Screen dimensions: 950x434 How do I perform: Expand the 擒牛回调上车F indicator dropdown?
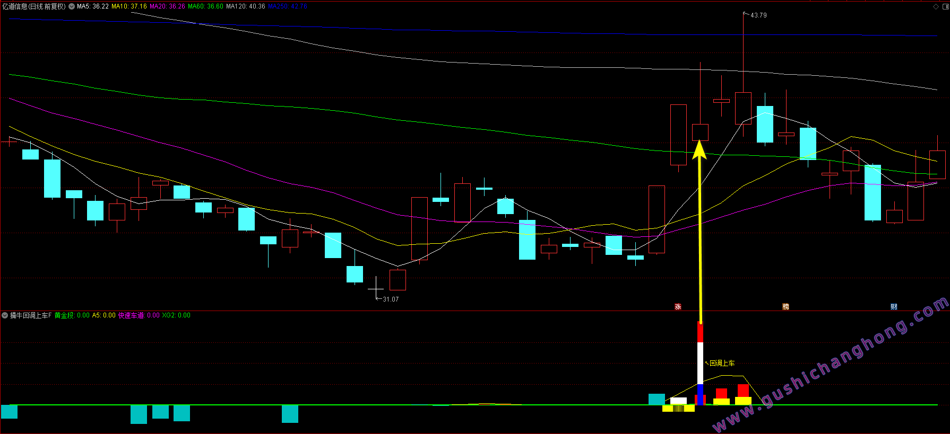coord(5,315)
